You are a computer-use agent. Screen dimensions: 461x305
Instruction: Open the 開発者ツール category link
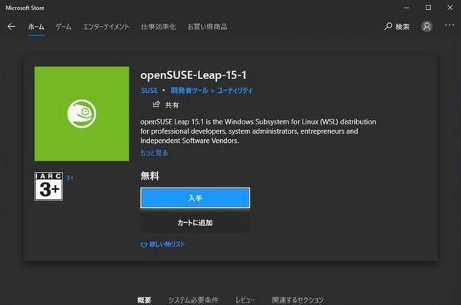[189, 91]
